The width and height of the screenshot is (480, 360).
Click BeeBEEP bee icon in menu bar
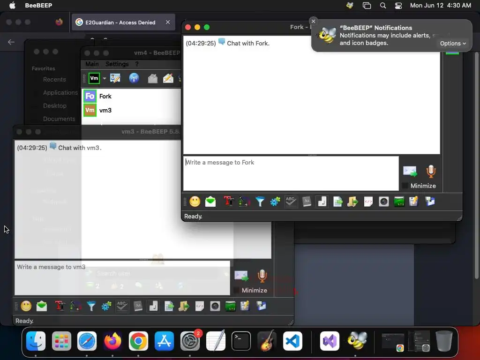(x=350, y=5)
